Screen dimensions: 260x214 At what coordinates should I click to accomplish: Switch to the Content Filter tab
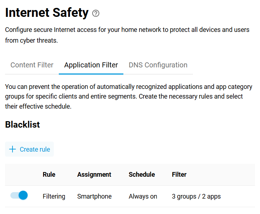pyautogui.click(x=32, y=65)
